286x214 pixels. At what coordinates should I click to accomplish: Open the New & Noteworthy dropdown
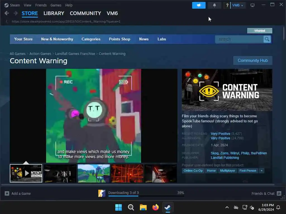coord(57,39)
